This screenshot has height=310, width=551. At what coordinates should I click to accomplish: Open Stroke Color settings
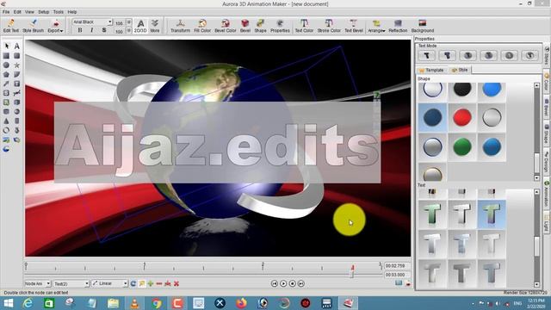point(329,26)
